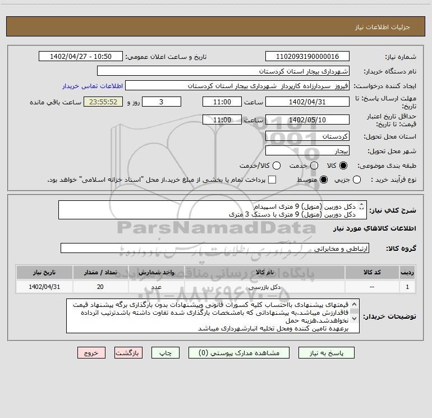Screen dimensions: 432x418
Task: Click the announcement date field 1402/04/27 - 10:50
Action: 81,56
